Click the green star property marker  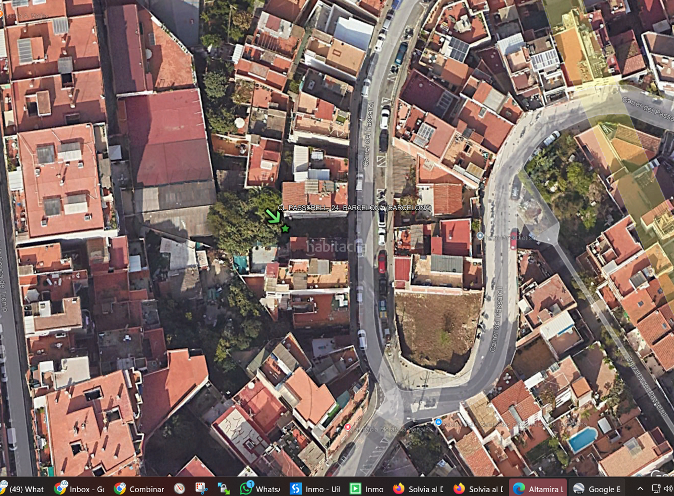[285, 229]
